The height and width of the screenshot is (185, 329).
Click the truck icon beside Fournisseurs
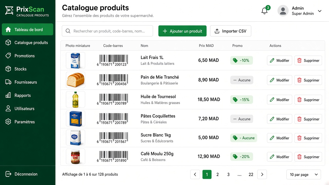8,82
